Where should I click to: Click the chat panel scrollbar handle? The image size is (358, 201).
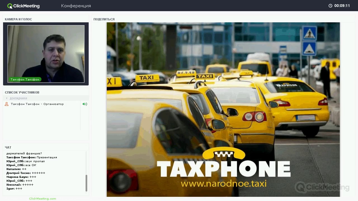pos(86,183)
